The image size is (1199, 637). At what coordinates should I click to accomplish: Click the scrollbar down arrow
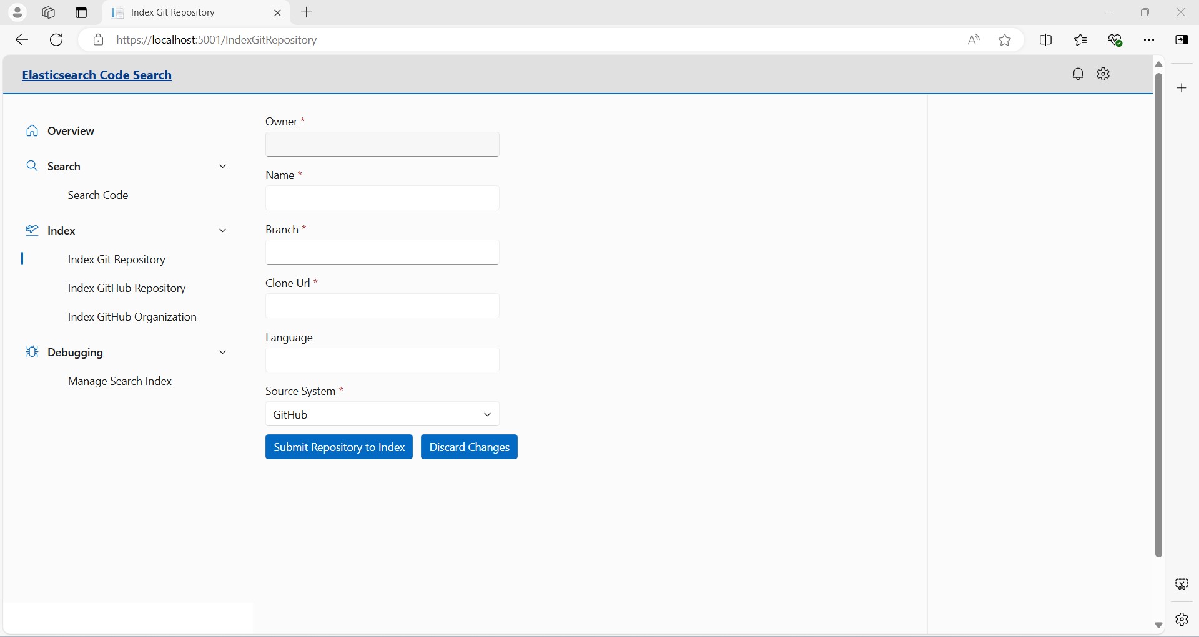tap(1158, 625)
